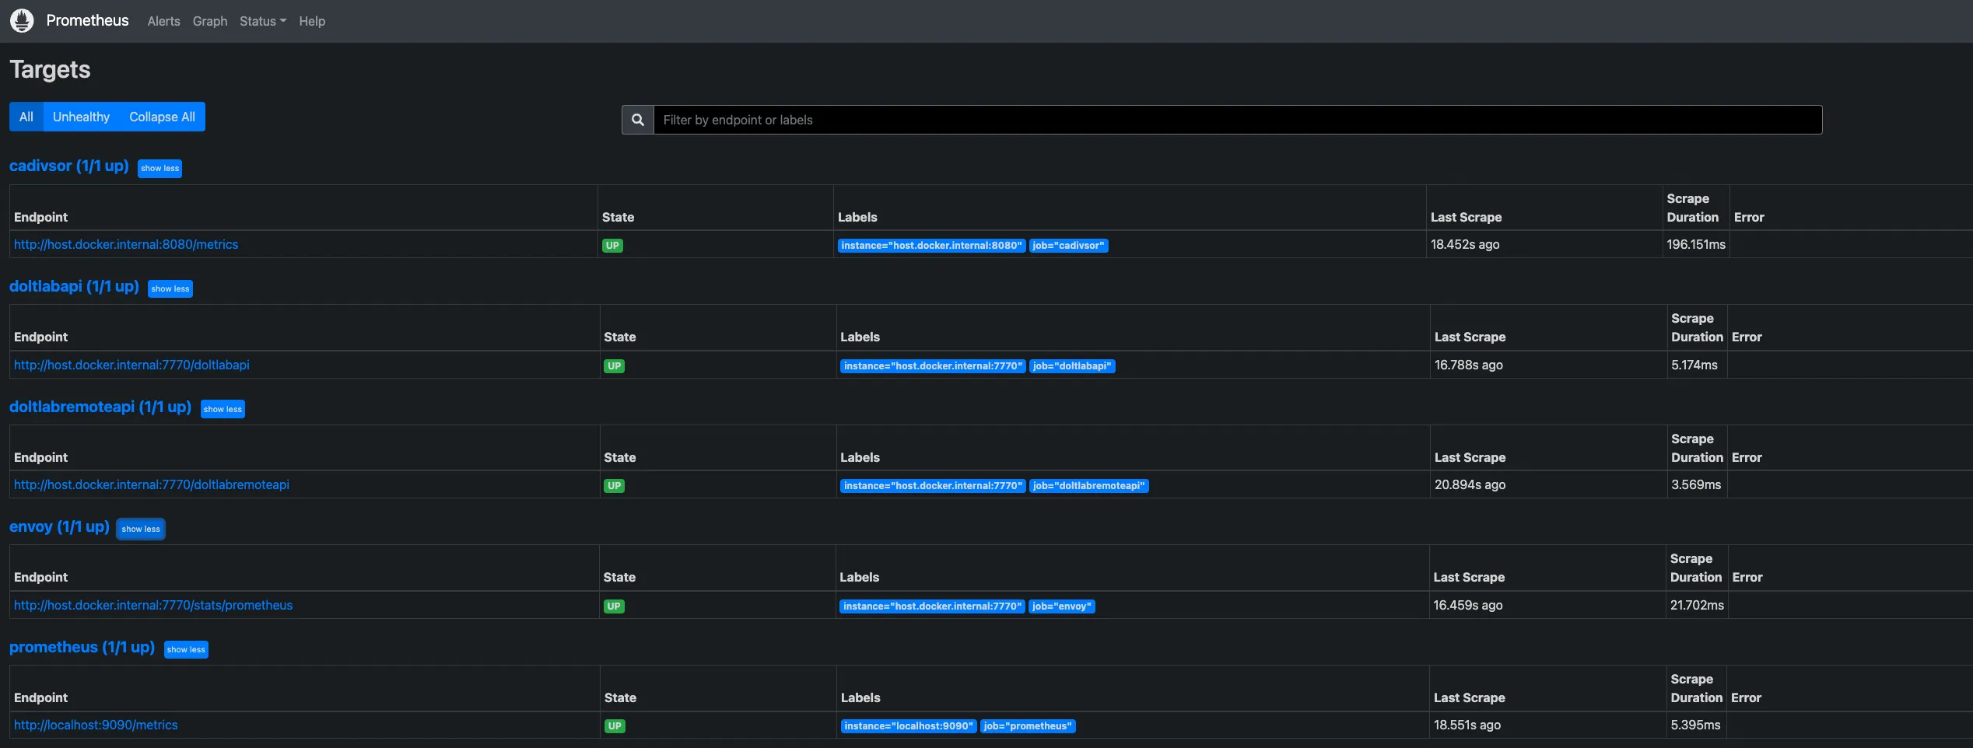Open the cadivsor 8080 metrics endpoint link

click(x=126, y=244)
